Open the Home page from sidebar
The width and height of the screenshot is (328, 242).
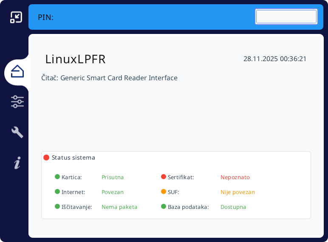click(x=17, y=71)
